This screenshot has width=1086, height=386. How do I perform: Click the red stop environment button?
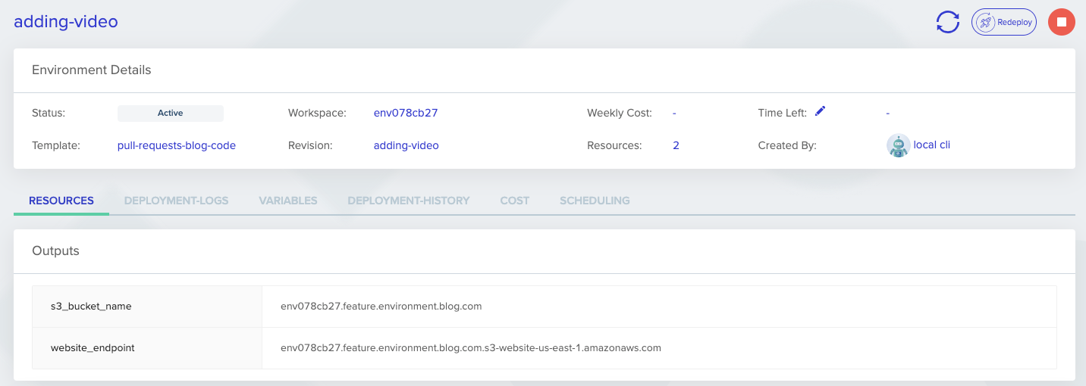click(x=1062, y=22)
